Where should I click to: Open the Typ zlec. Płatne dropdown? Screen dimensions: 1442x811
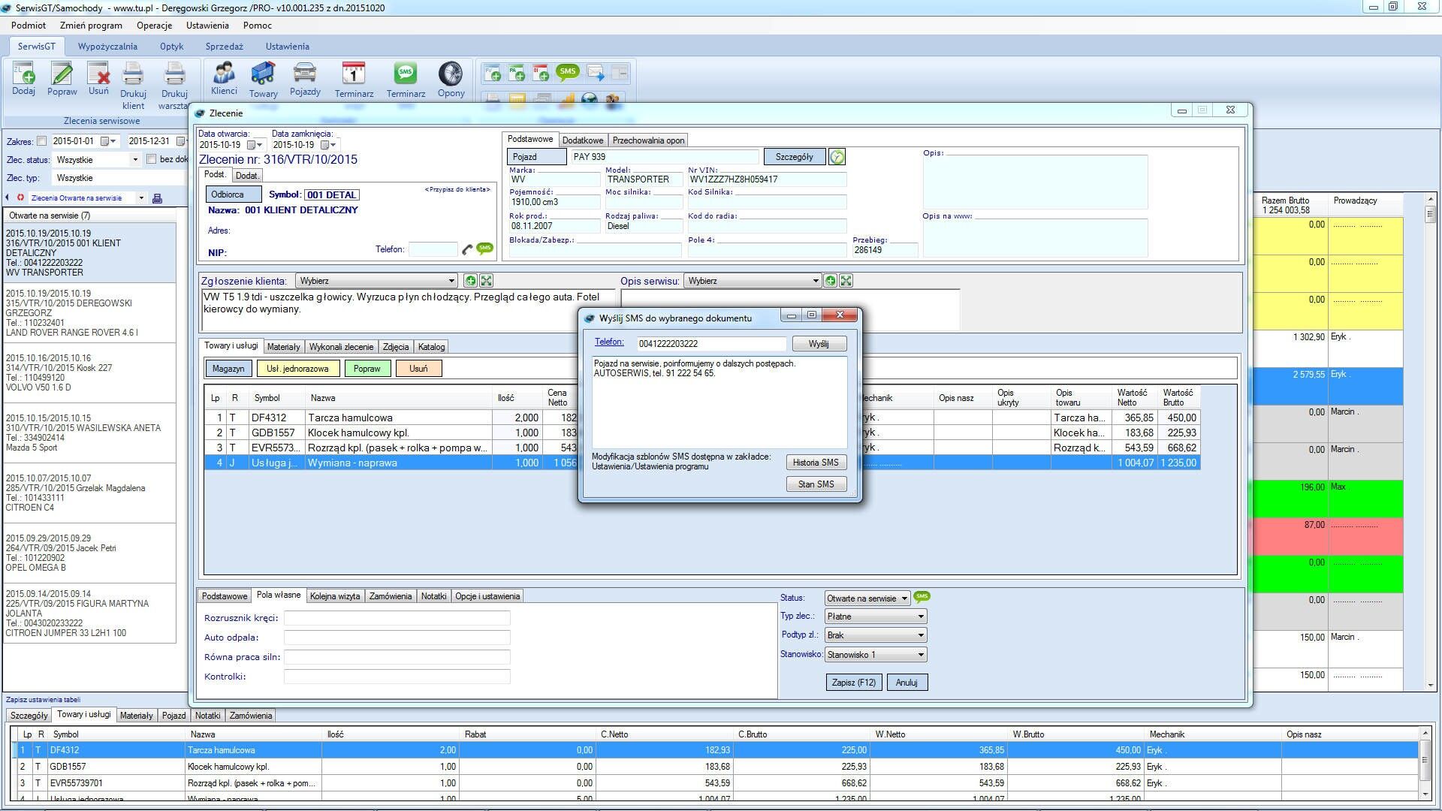pos(921,617)
